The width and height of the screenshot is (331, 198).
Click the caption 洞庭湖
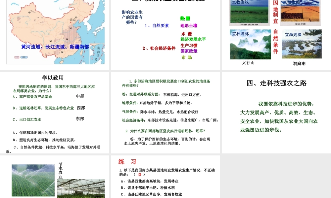click(x=299, y=64)
